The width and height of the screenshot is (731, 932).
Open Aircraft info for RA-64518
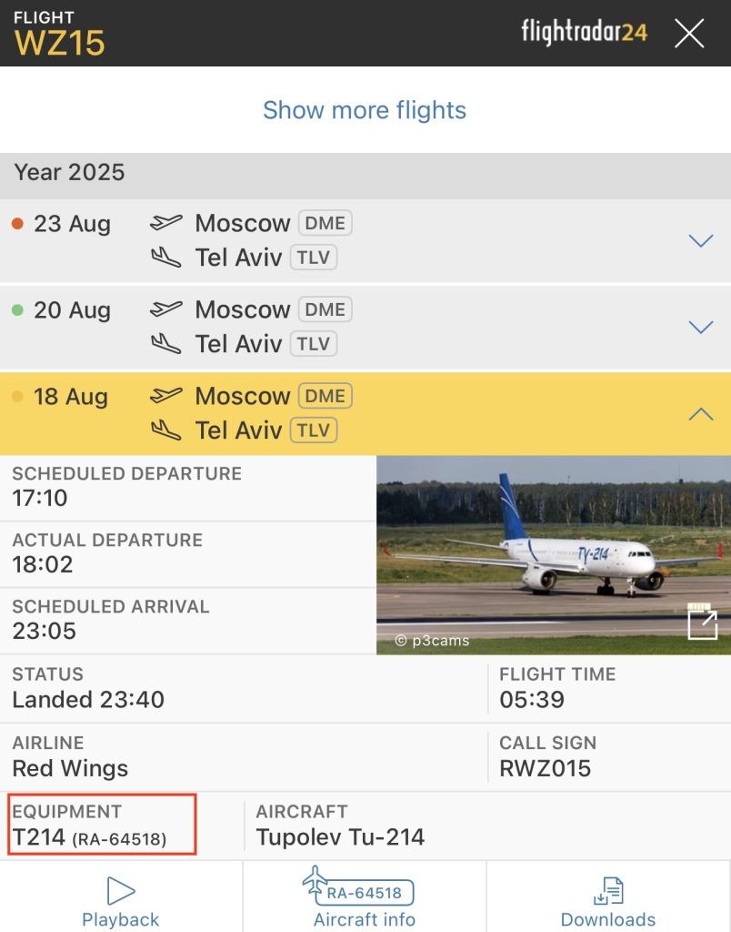[x=364, y=897]
